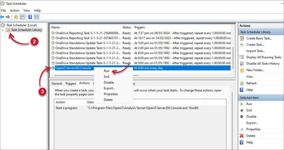284x150 pixels.
Task: Select the OneDrive Standalone Update Task at 2:00 pm
Action: click(141, 48)
